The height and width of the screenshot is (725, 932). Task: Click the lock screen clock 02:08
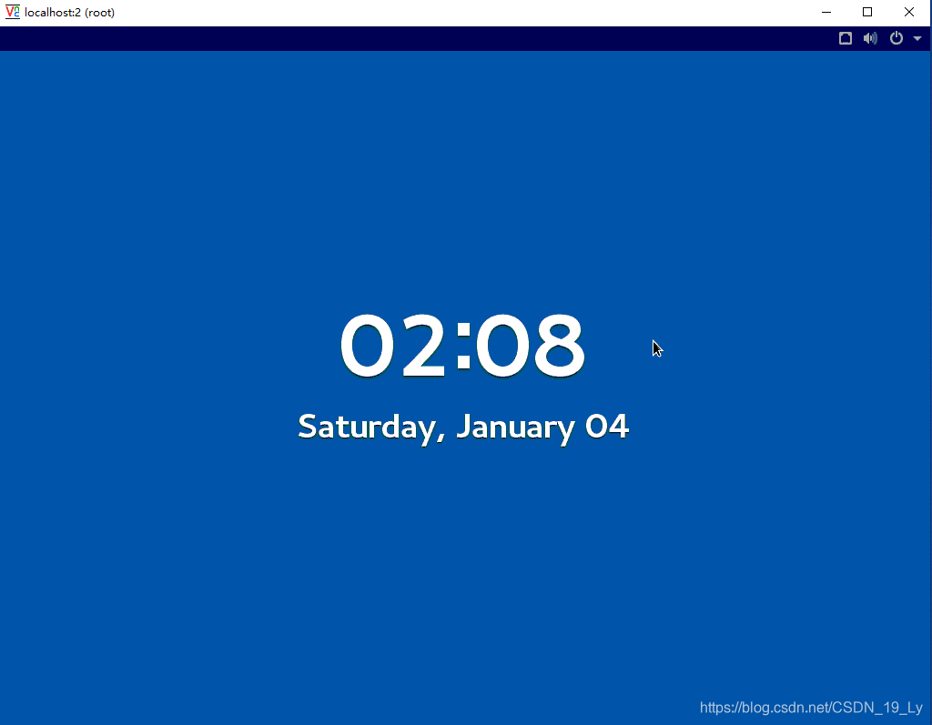coord(462,346)
